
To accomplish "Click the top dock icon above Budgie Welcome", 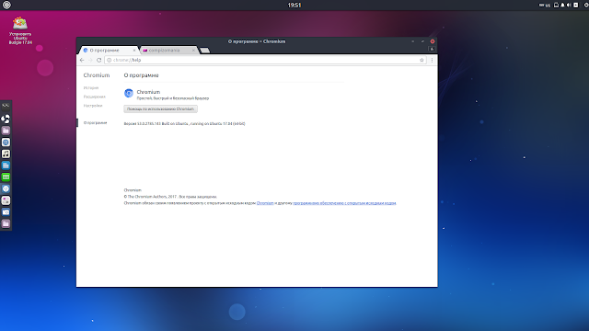I will (6, 106).
